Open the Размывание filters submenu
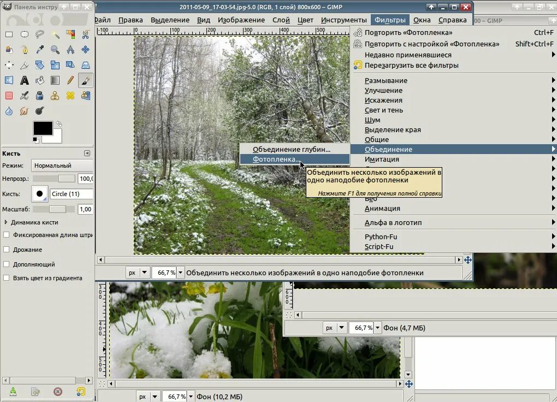557x402 pixels. click(453, 80)
